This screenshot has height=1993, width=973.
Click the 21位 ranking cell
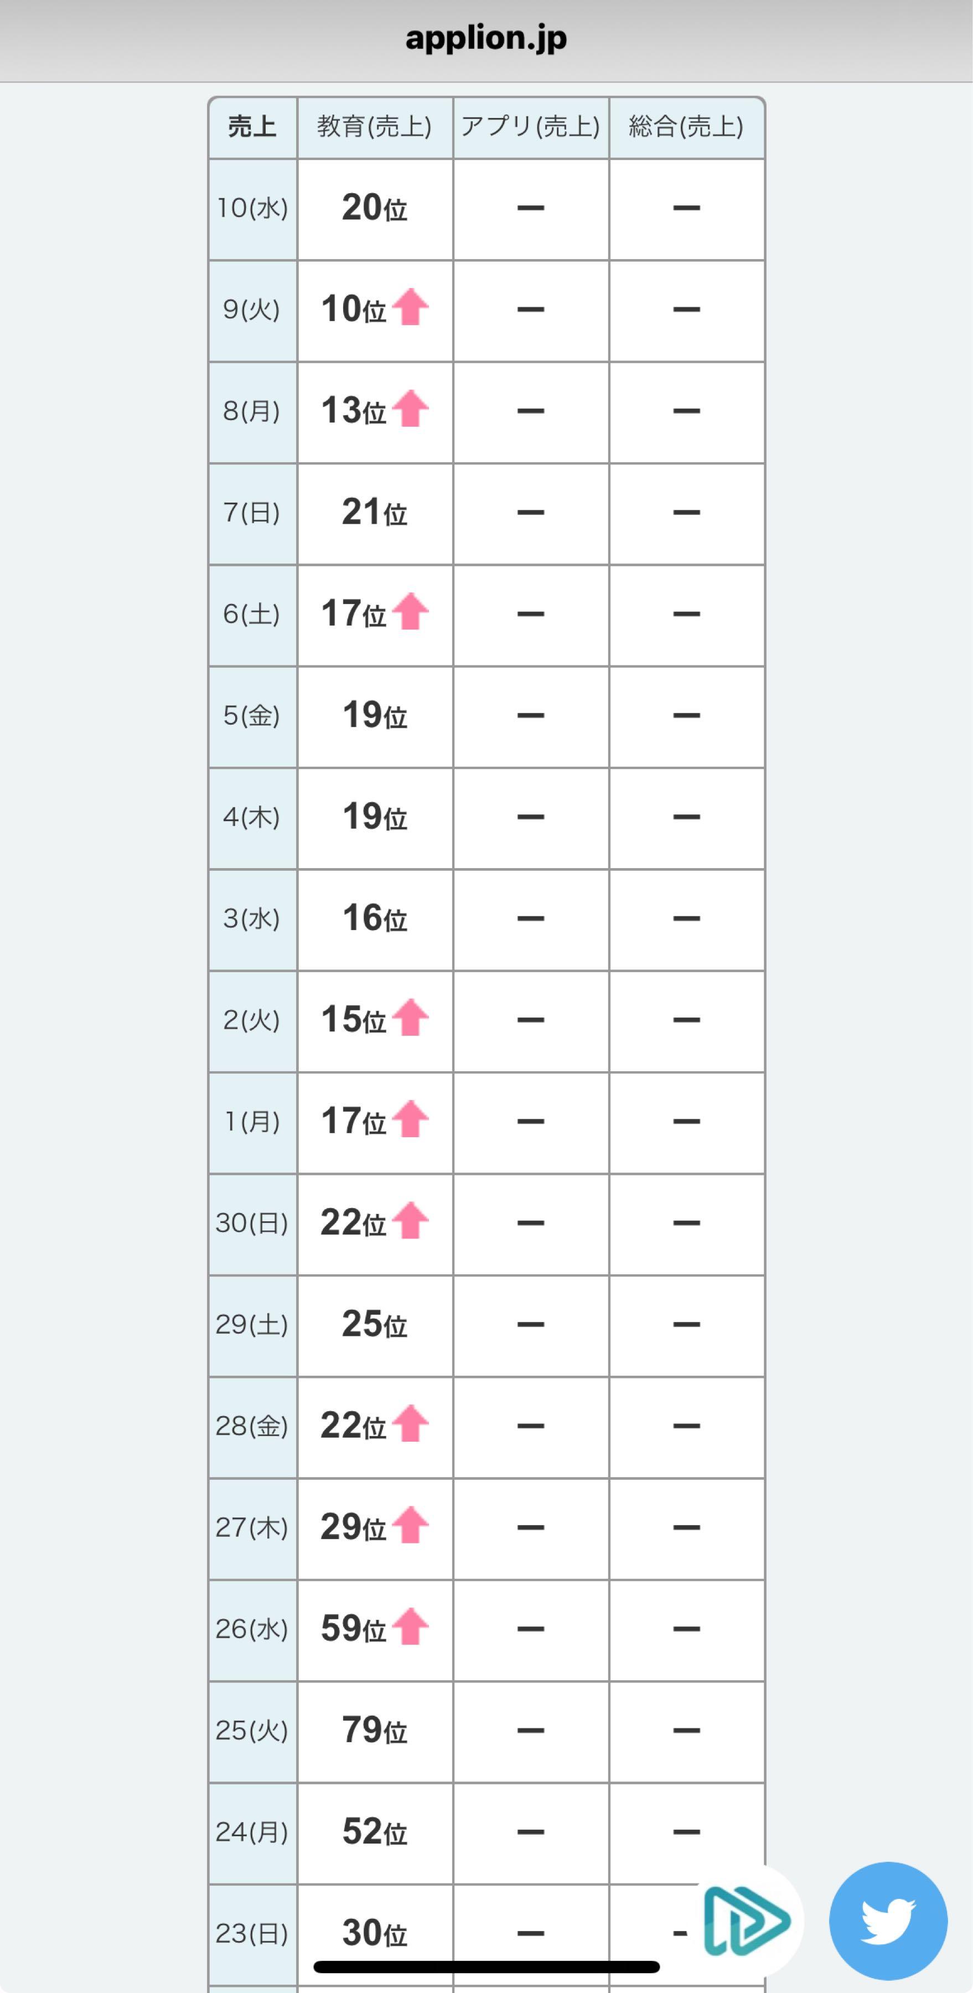(374, 512)
